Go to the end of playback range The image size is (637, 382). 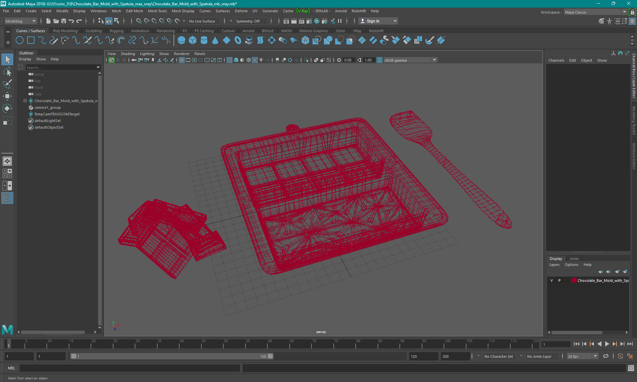[630, 344]
